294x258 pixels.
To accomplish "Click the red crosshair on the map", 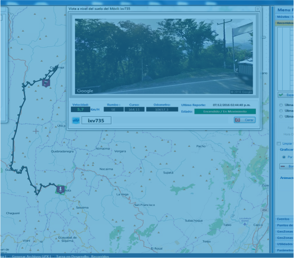I will 36,132.
